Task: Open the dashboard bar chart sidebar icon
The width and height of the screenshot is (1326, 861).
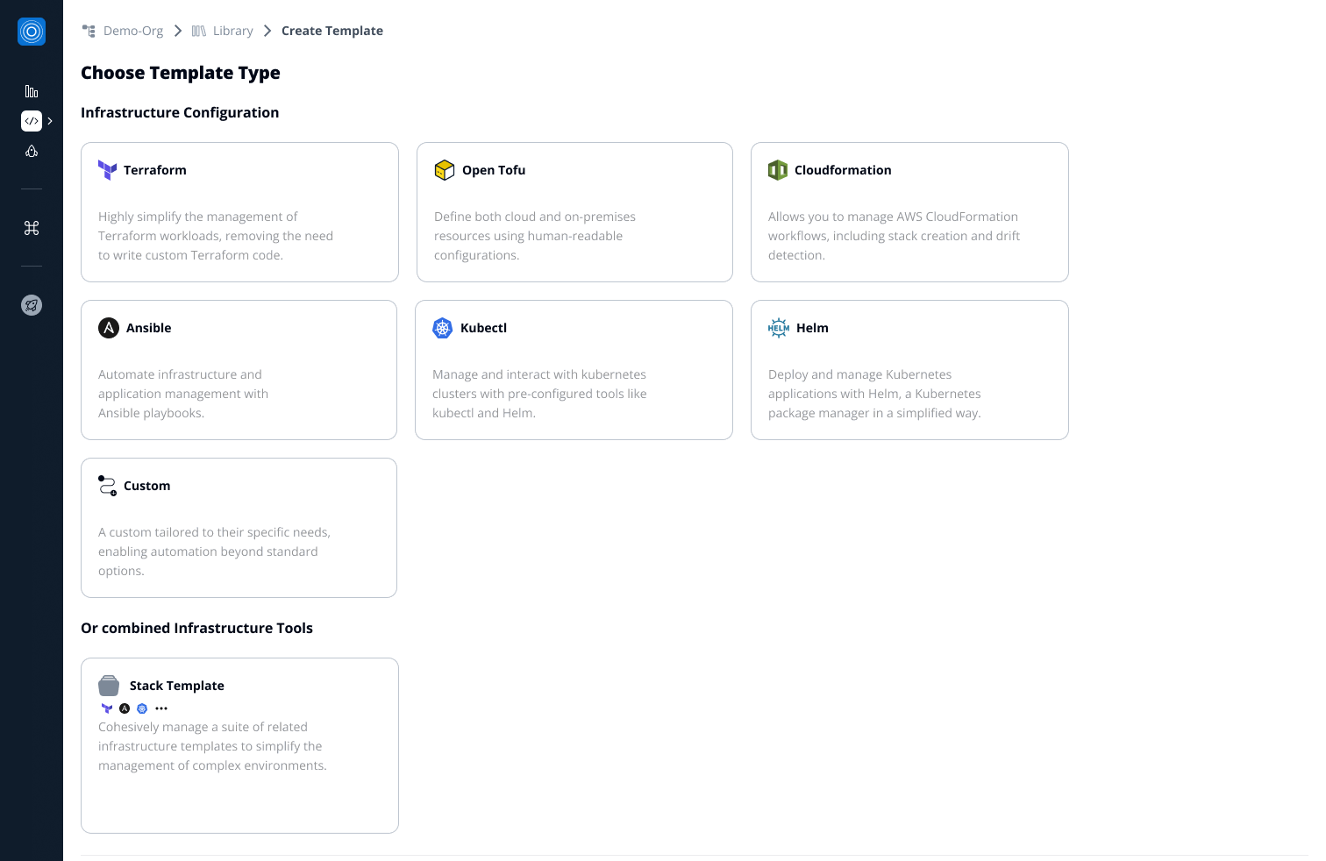Action: click(32, 91)
